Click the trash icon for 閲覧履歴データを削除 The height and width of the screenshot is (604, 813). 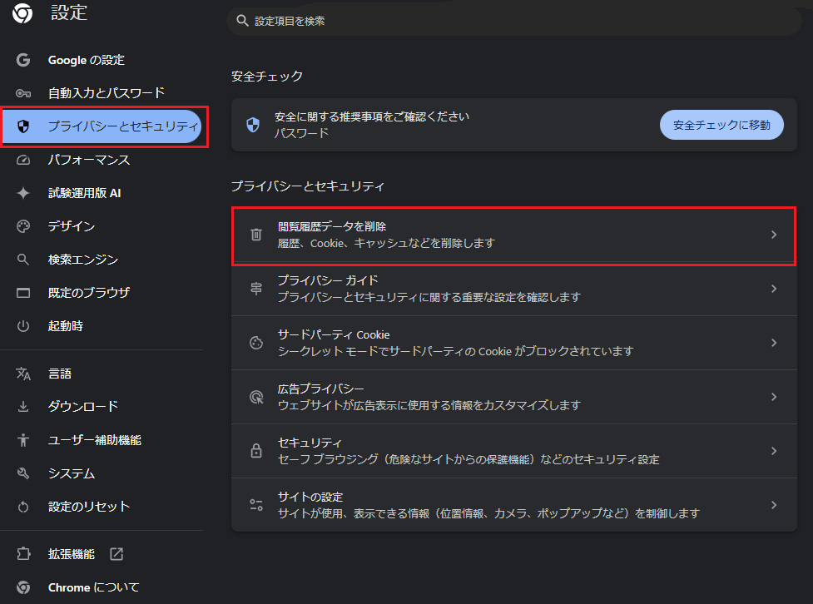click(x=256, y=235)
